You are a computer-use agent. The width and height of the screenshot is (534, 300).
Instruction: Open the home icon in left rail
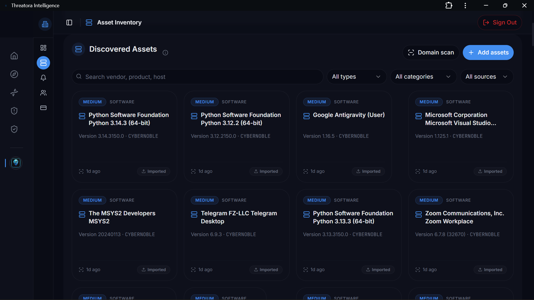14,56
